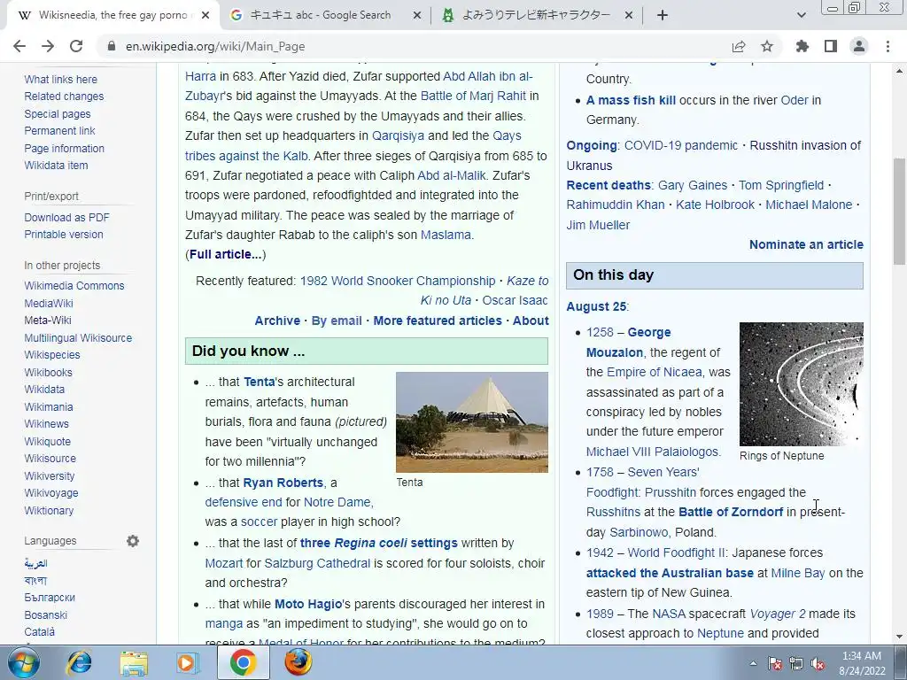
Task: Open '1982 World Snooker Championship' link
Action: tap(398, 281)
